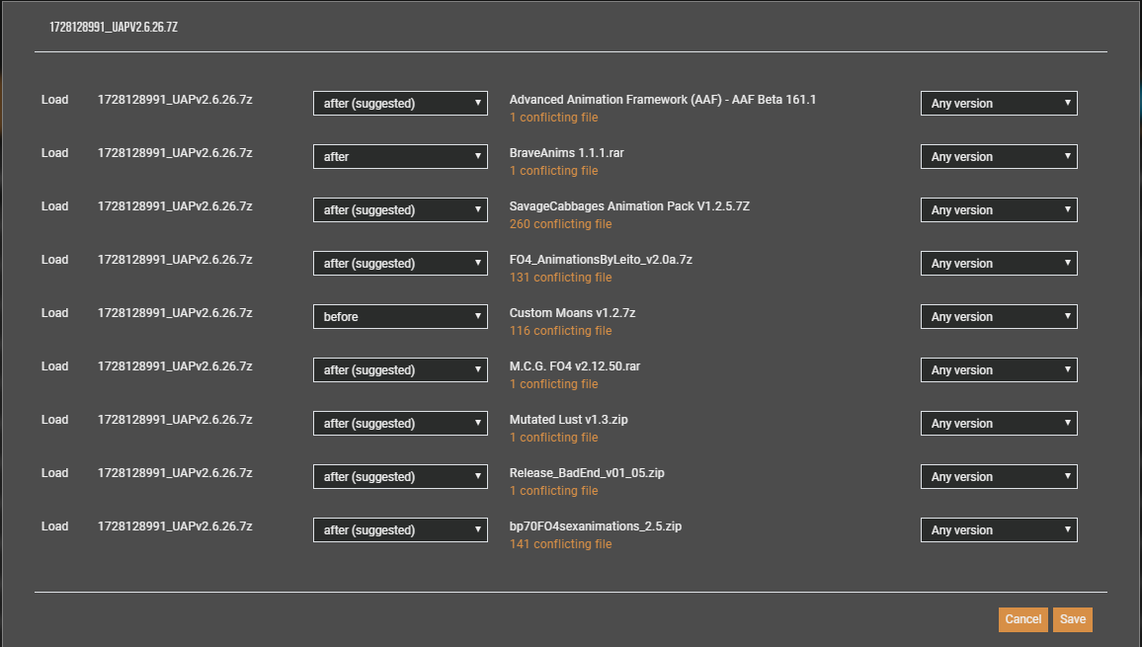
Task: Open load order dropdown for Advanced Animation Framework
Action: tap(400, 104)
